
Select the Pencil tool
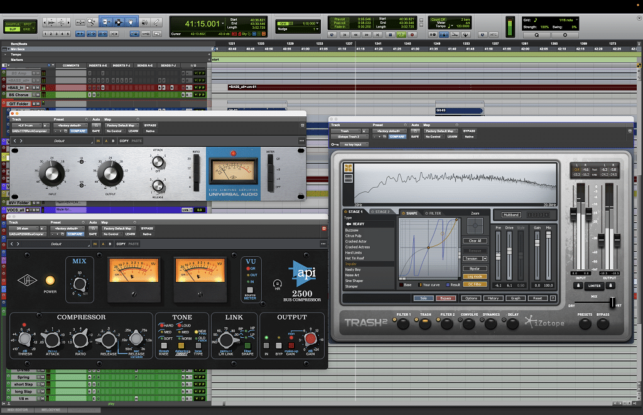click(156, 22)
